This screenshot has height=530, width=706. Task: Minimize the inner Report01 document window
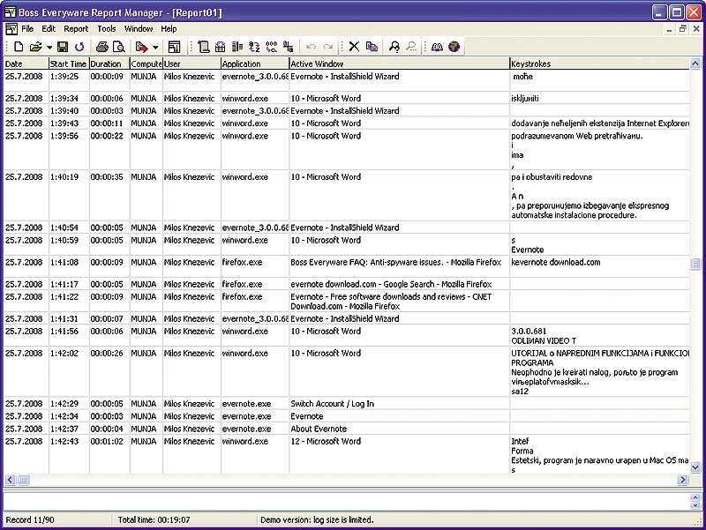point(670,29)
